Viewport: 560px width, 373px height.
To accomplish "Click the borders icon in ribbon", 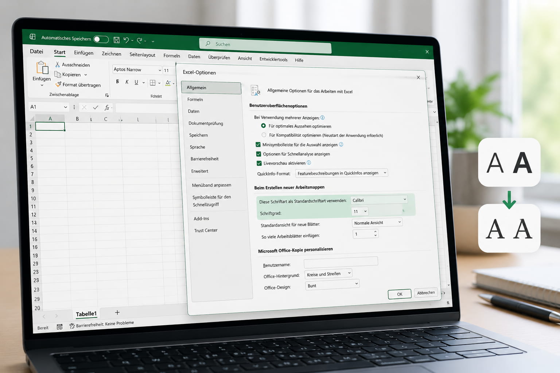I will (153, 83).
